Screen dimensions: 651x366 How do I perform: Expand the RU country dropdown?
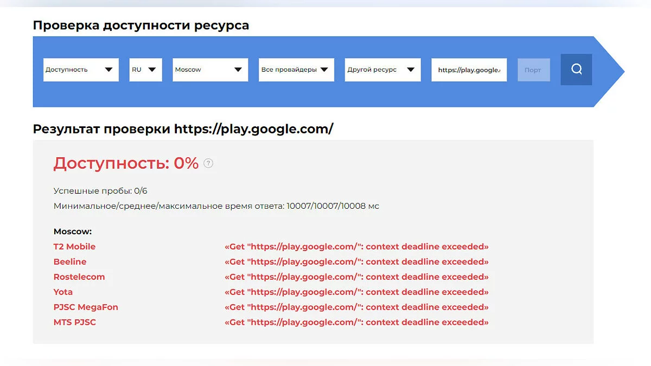[x=145, y=70]
